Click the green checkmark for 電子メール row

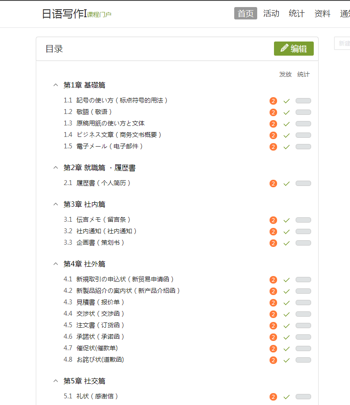[286, 147]
